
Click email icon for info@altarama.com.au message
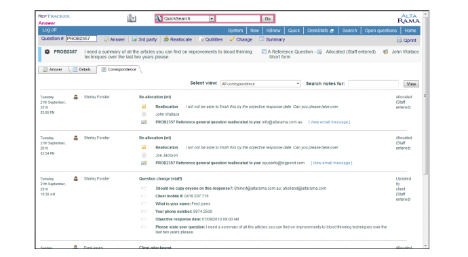tap(144, 122)
